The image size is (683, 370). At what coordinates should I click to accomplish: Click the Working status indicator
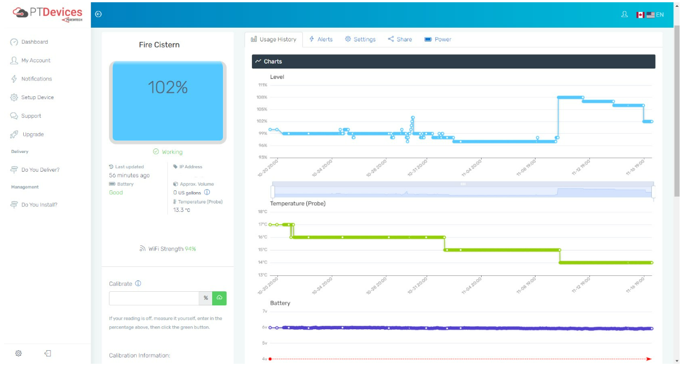click(167, 152)
